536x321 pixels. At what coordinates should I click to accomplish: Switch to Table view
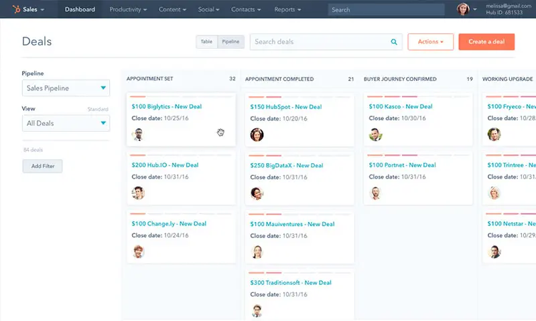pyautogui.click(x=206, y=41)
